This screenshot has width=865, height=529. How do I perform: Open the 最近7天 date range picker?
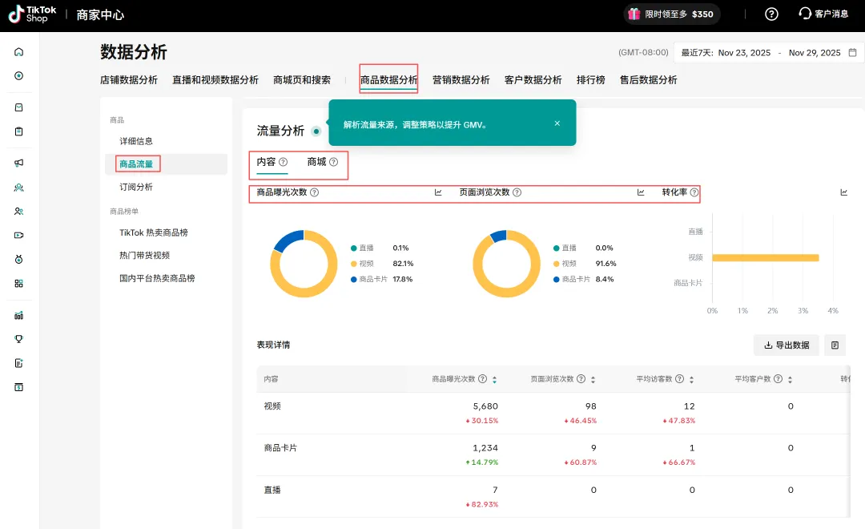[x=768, y=53]
